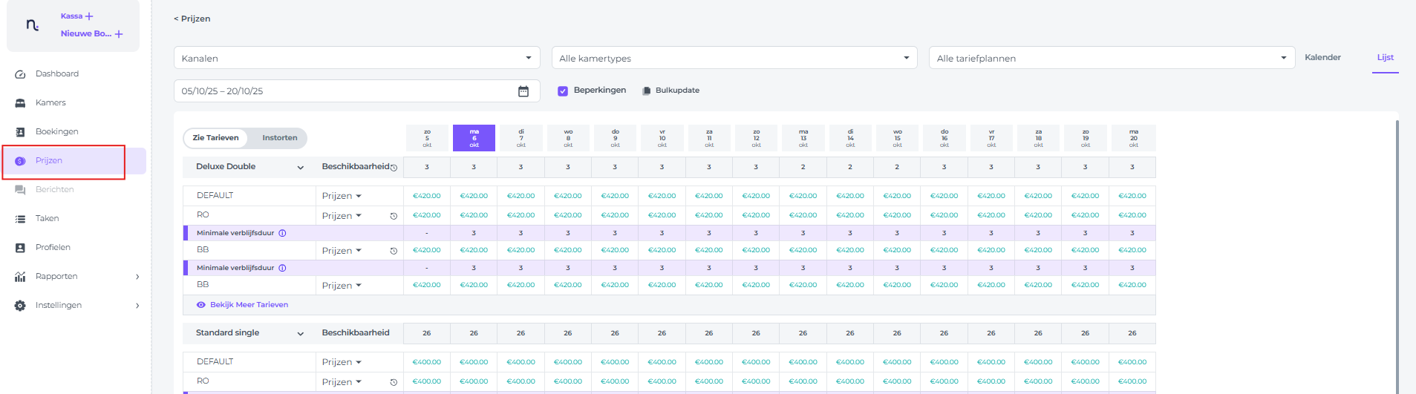Click info icon beside first Minimale verblijfsduur
Image resolution: width=1416 pixels, height=394 pixels.
pos(282,233)
